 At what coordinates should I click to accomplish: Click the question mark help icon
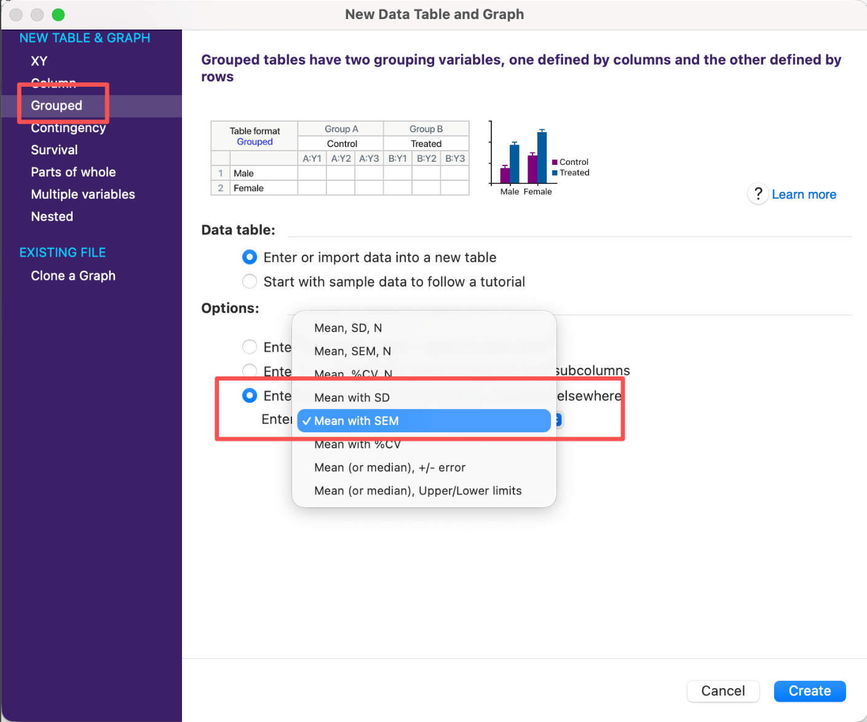(x=758, y=194)
